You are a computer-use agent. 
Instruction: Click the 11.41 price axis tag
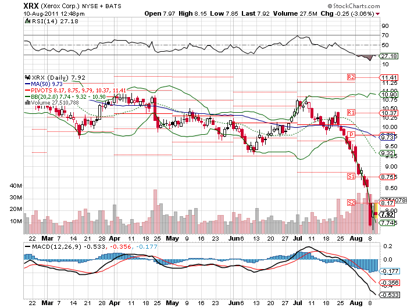pyautogui.click(x=388, y=77)
